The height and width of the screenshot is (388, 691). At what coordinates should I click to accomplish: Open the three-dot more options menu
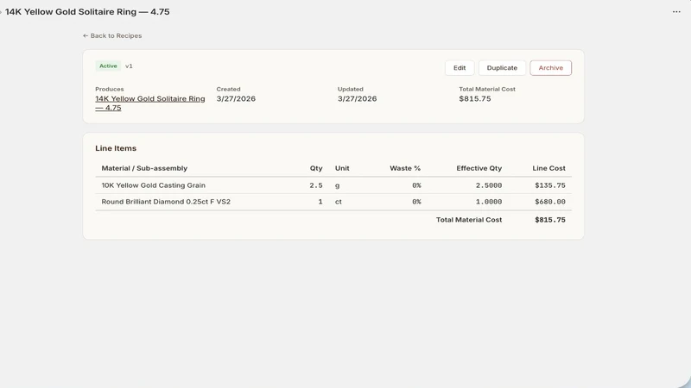676,12
